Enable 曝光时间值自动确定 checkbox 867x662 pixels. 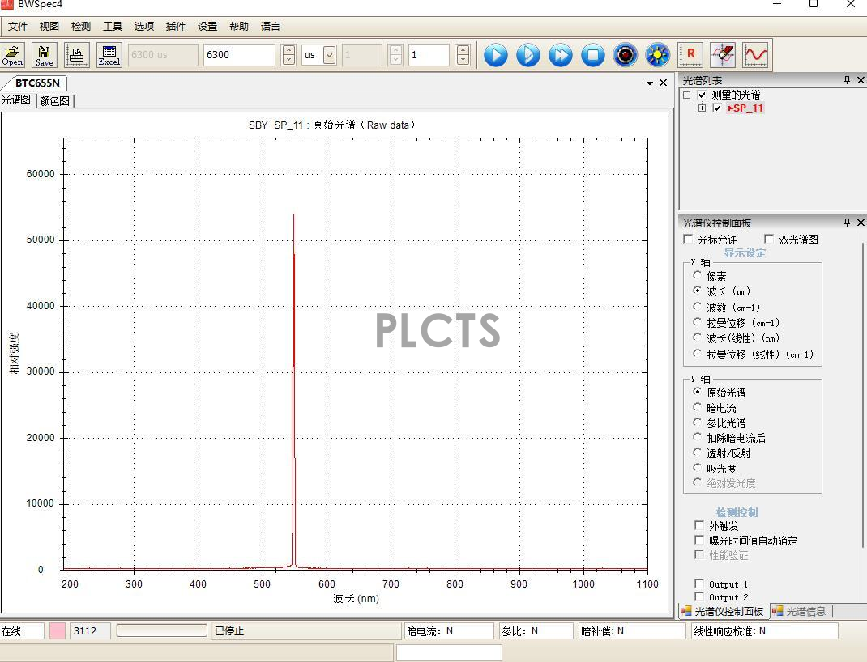click(x=699, y=540)
